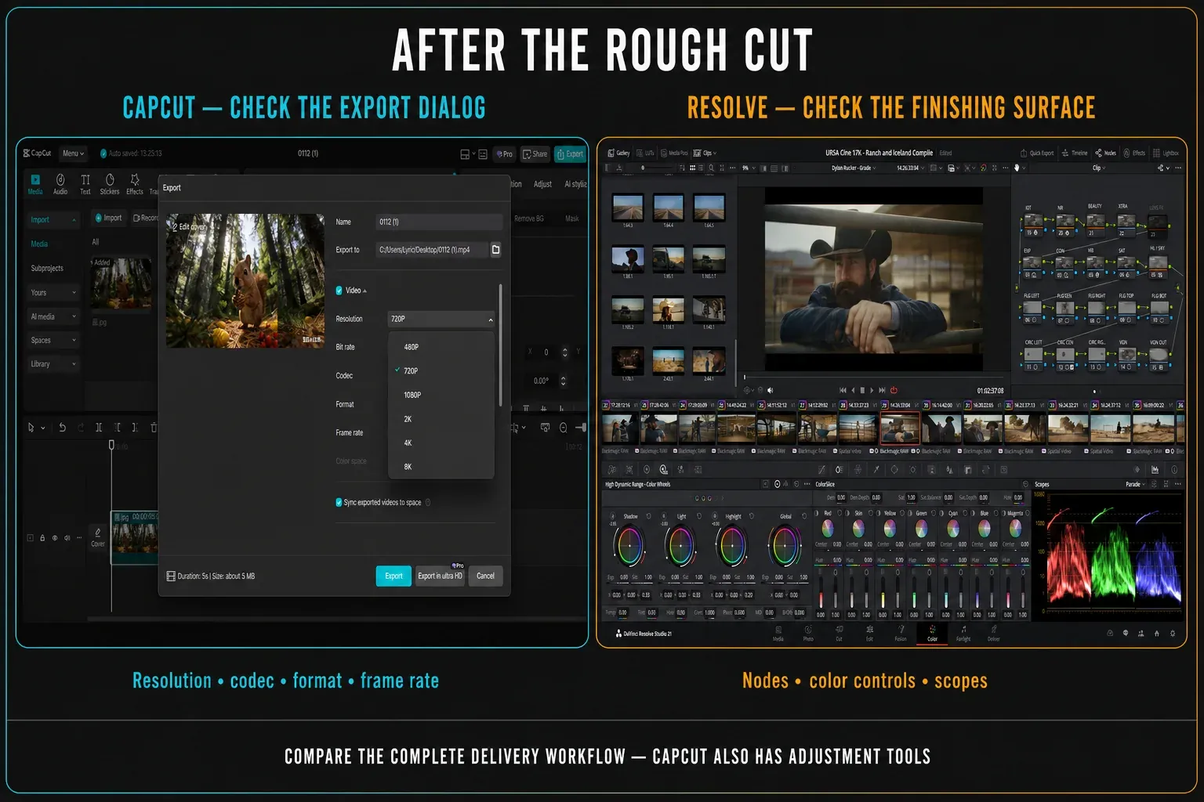Screen dimensions: 1204x802
Task: Cancel the Export dialog
Action: (x=485, y=576)
